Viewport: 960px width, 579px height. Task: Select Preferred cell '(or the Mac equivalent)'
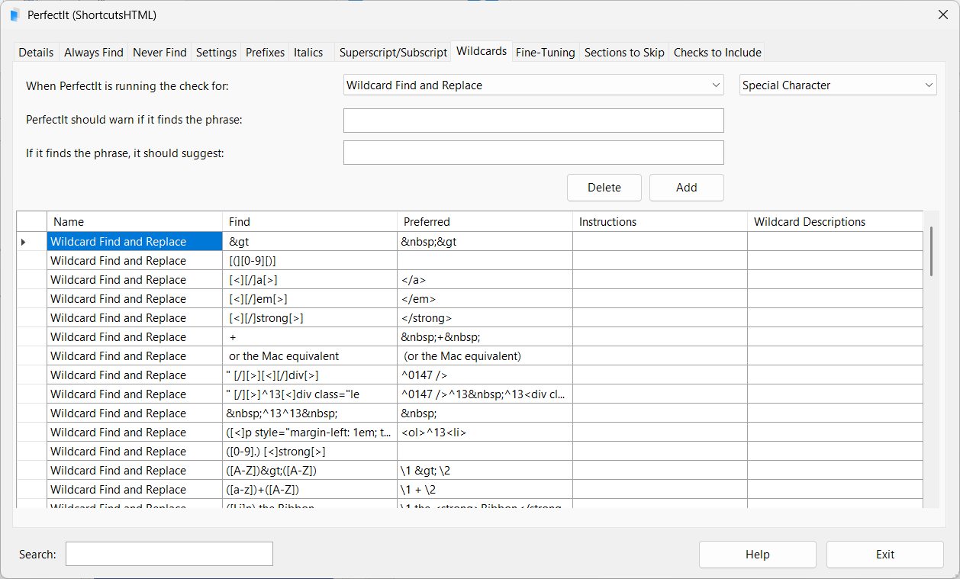point(485,356)
